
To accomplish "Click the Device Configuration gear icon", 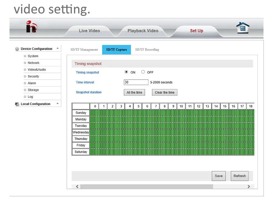I will pyautogui.click(x=17, y=49).
